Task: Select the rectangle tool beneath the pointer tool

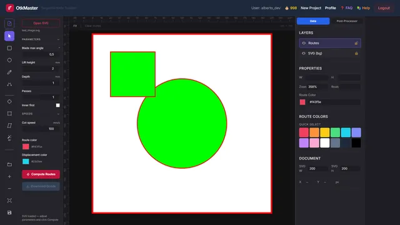Action: coord(9,48)
